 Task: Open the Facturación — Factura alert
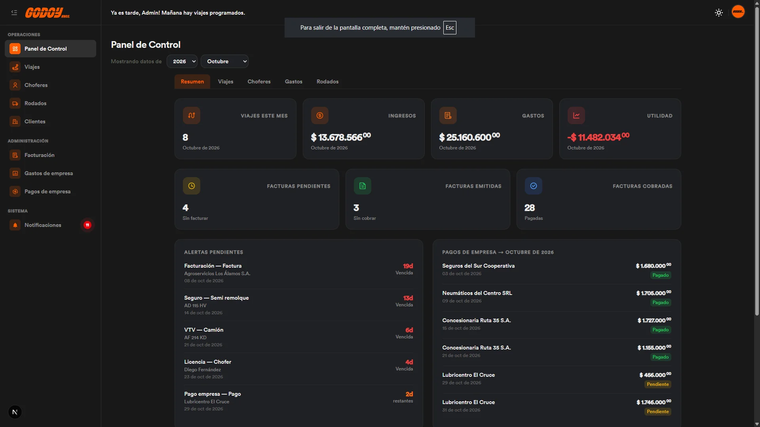point(298,273)
